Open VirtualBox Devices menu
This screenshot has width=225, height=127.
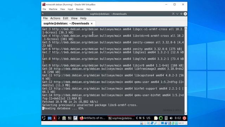80,9
